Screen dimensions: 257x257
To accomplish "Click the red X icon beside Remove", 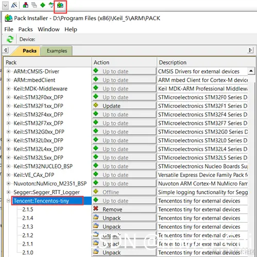I will tap(96, 209).
